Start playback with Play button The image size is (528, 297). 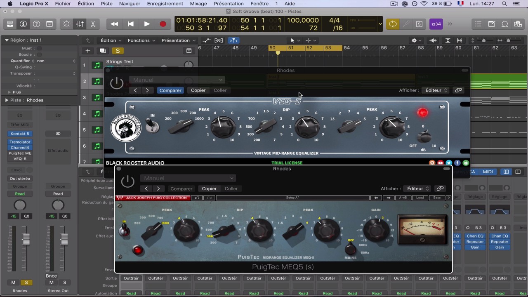(x=146, y=24)
